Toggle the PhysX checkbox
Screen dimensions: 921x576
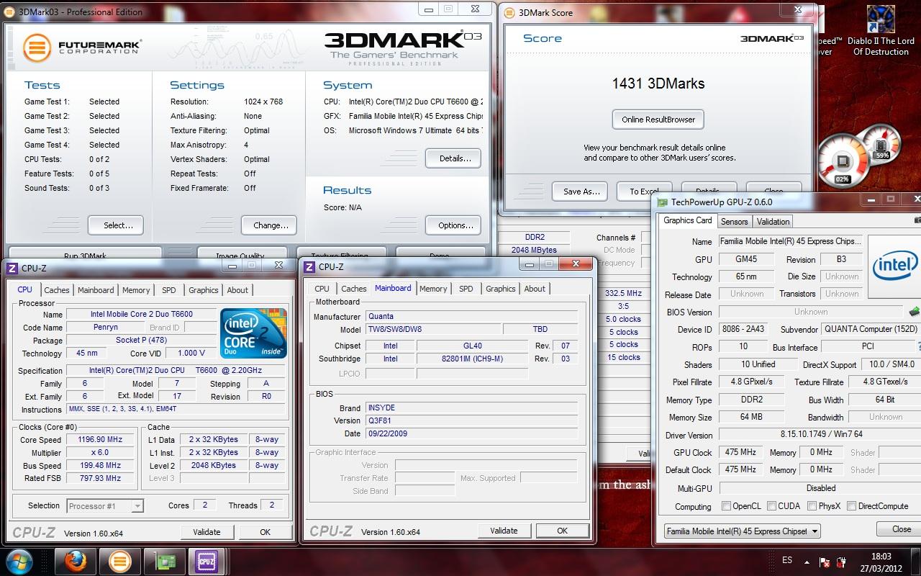pyautogui.click(x=812, y=506)
